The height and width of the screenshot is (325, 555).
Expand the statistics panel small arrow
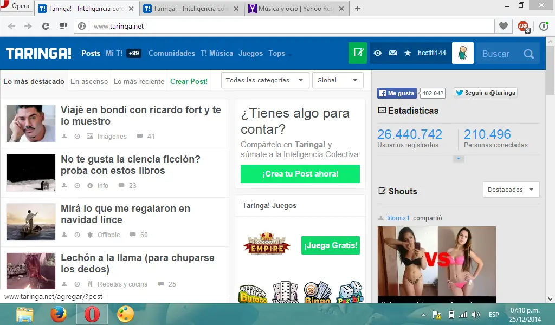tap(459, 158)
